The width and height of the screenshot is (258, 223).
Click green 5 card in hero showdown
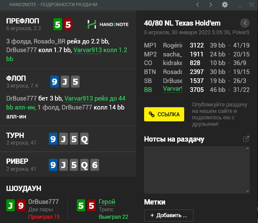(x=81, y=205)
